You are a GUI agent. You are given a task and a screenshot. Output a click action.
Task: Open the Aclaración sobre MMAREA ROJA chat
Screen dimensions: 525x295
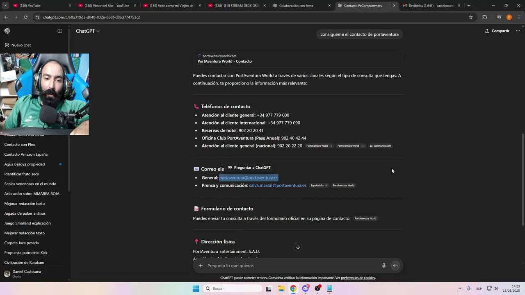pyautogui.click(x=32, y=194)
